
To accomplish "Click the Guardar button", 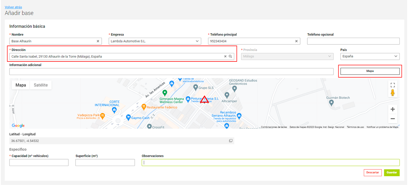I will click(392, 172).
